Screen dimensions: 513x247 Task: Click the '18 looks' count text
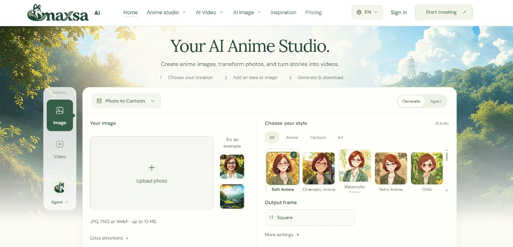(x=442, y=123)
